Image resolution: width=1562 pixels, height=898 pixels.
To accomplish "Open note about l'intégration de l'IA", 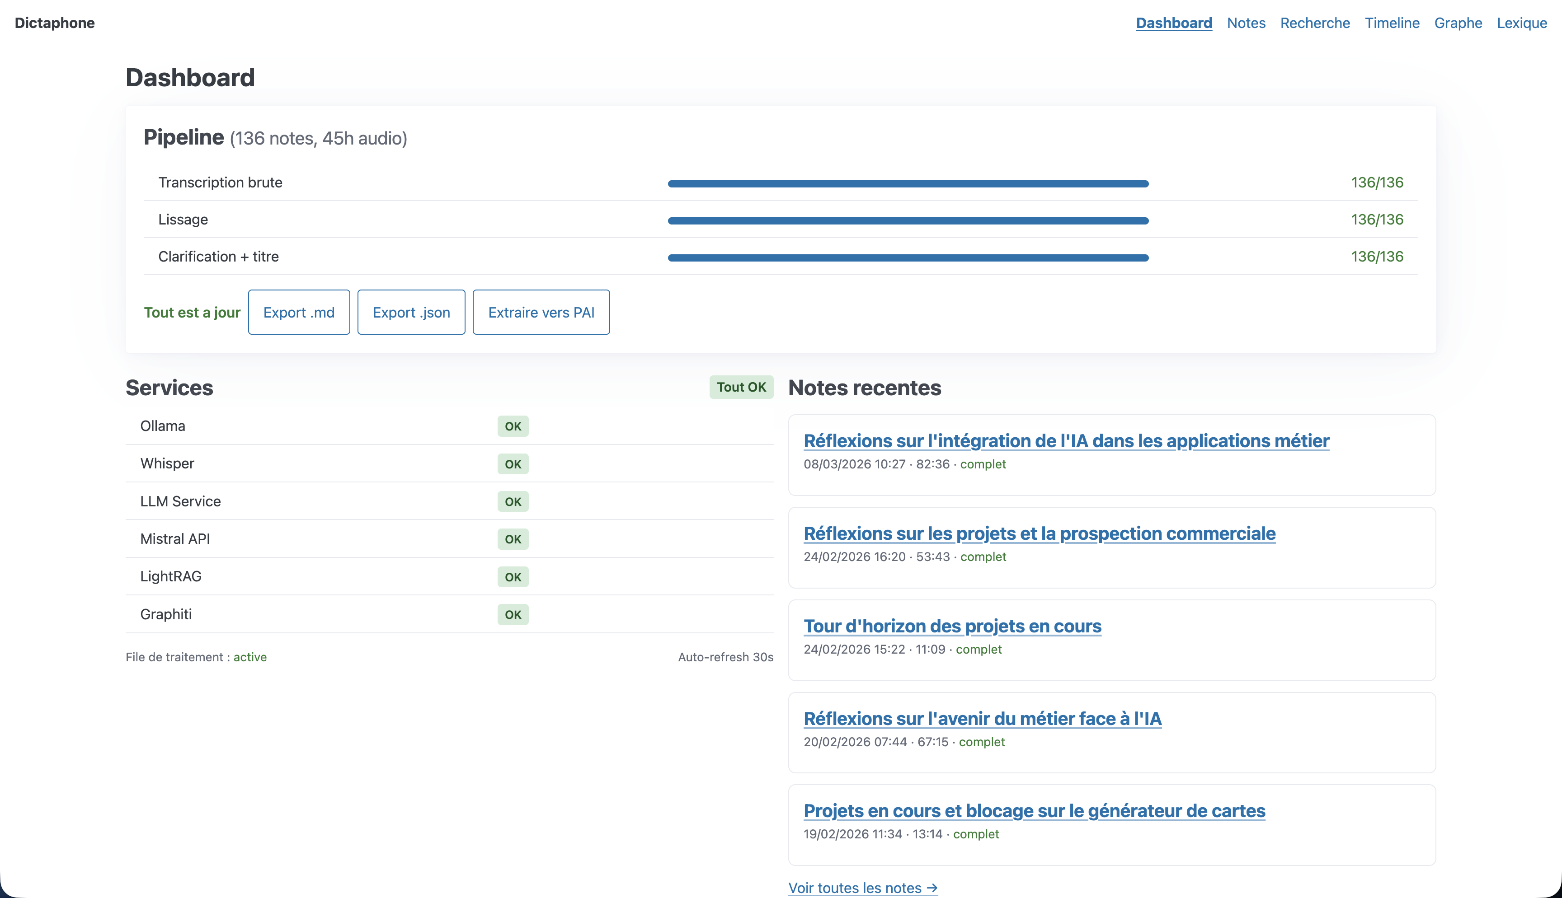I will point(1066,441).
